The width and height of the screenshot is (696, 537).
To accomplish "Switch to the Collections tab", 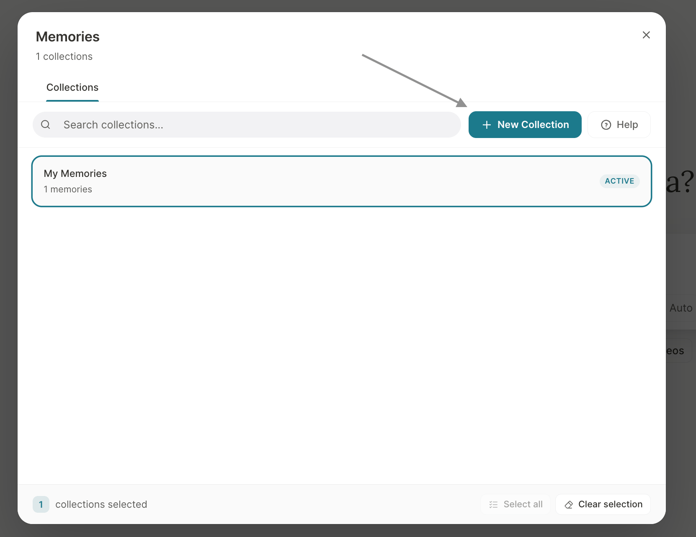I will point(72,87).
